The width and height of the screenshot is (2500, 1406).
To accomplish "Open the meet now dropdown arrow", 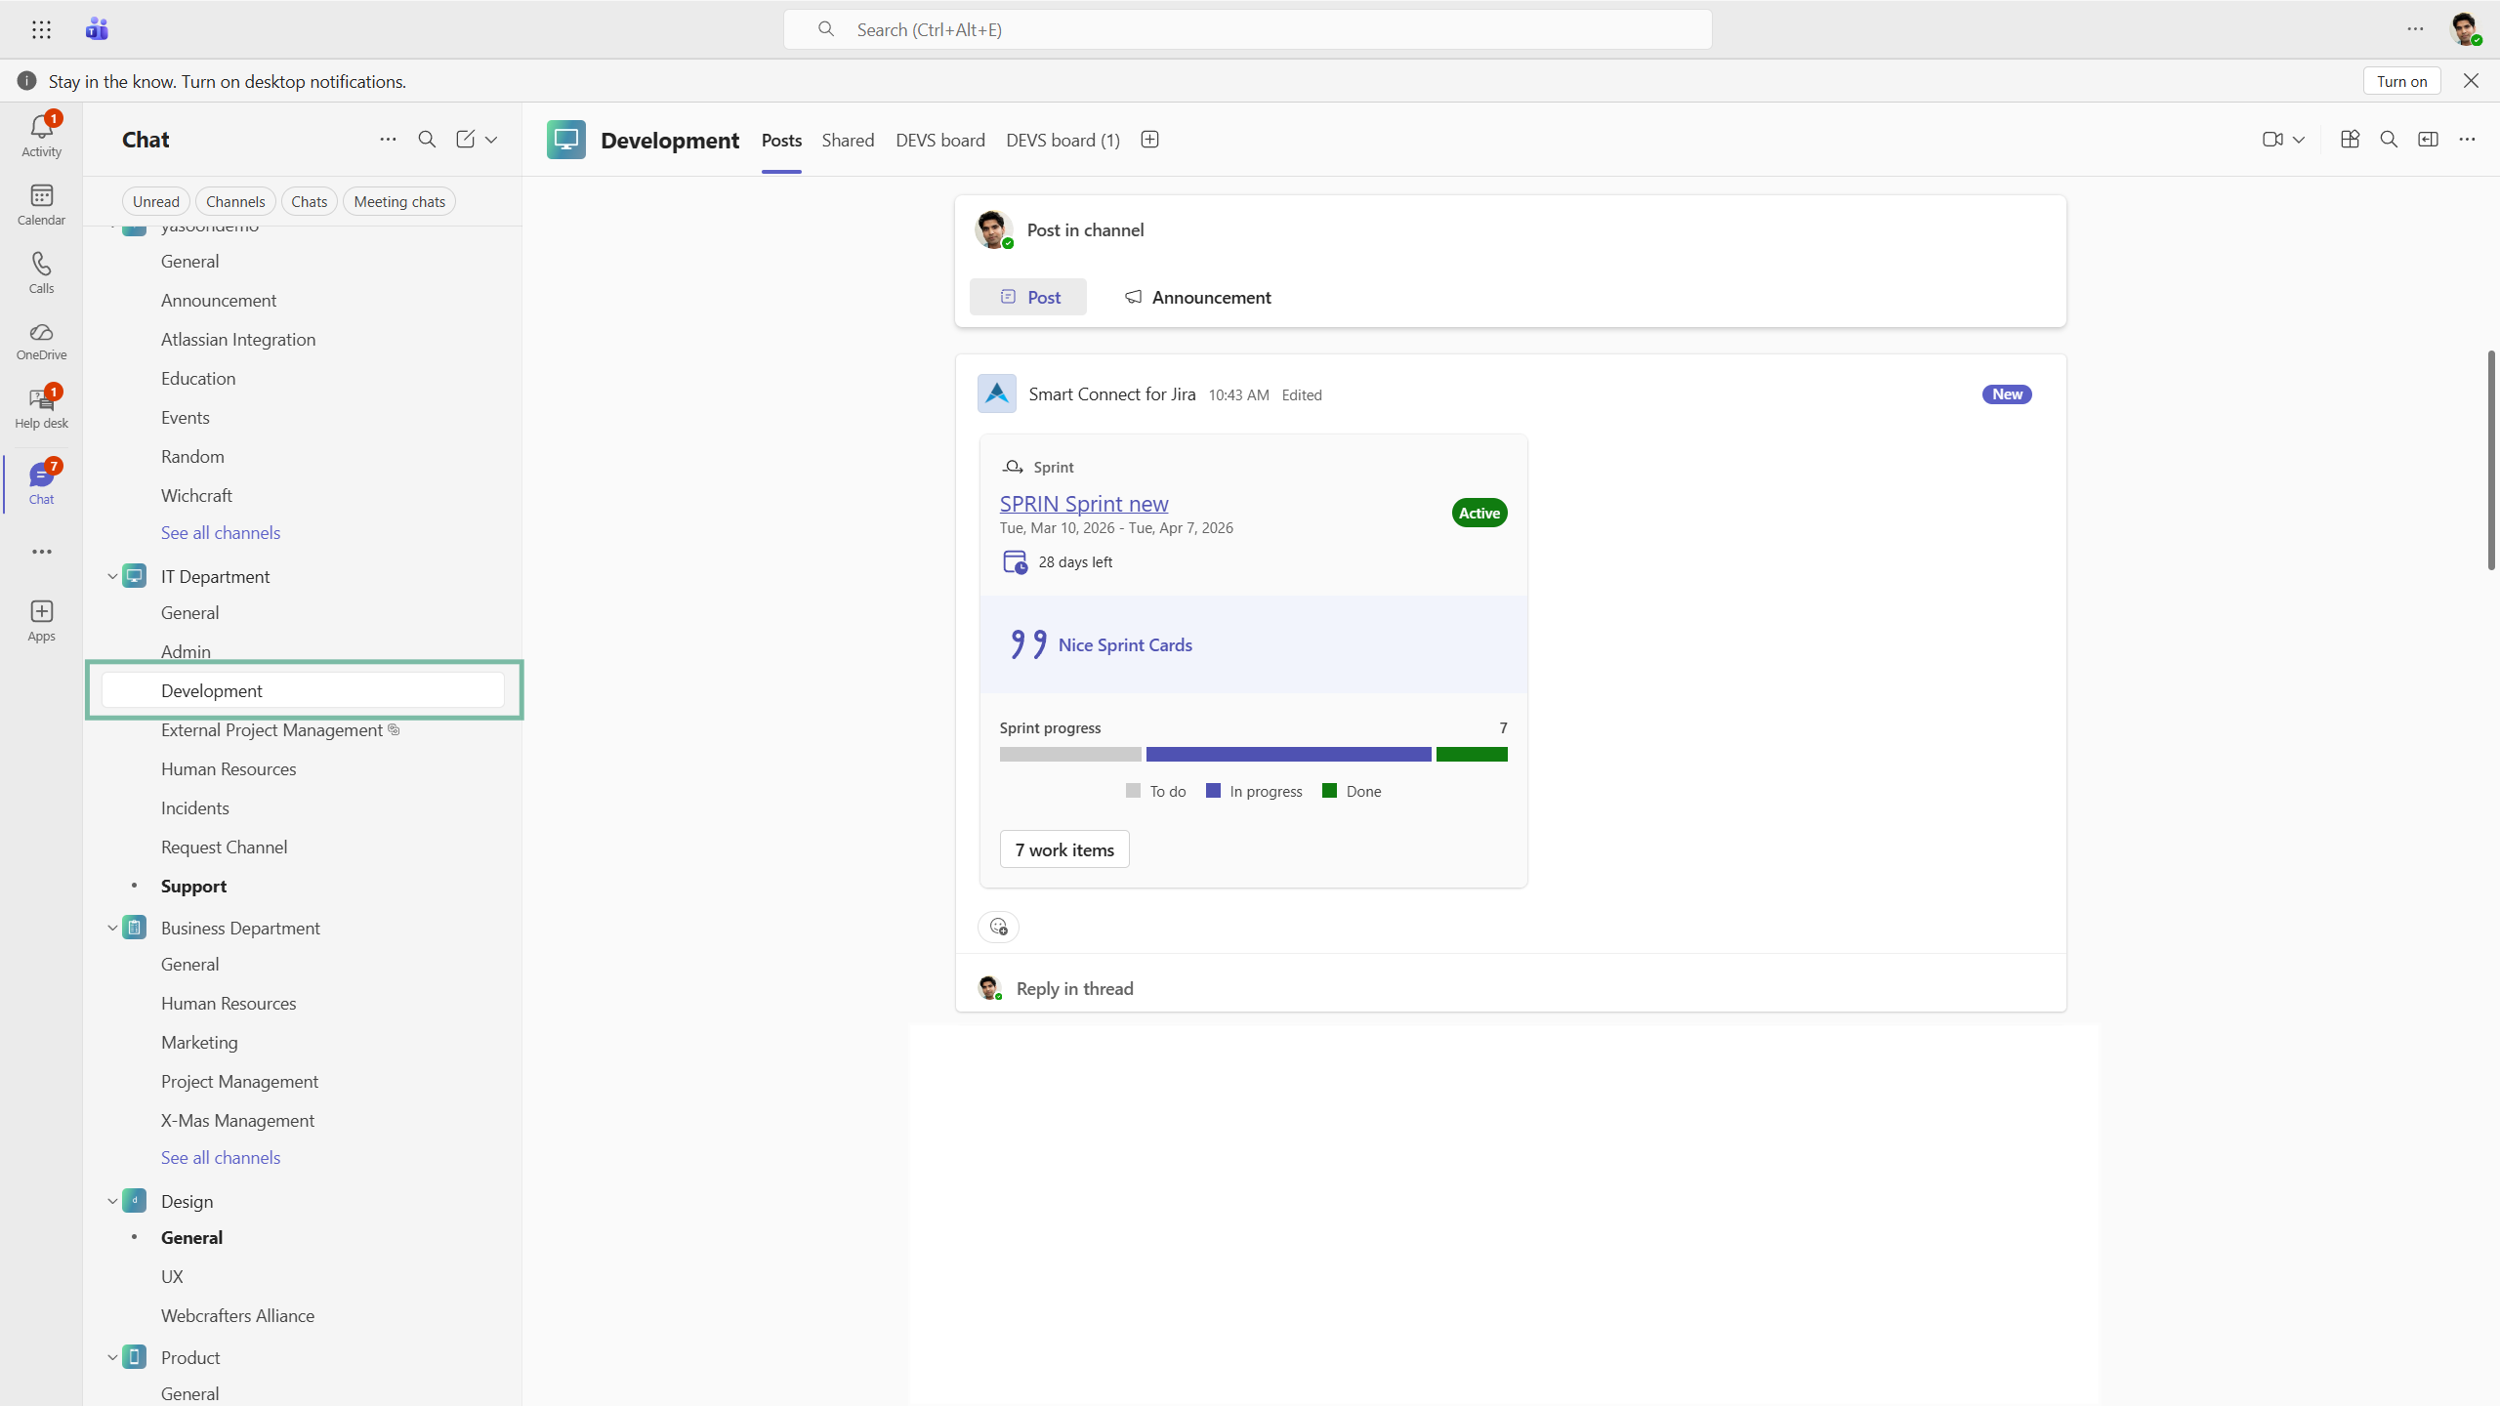I will pyautogui.click(x=2299, y=140).
